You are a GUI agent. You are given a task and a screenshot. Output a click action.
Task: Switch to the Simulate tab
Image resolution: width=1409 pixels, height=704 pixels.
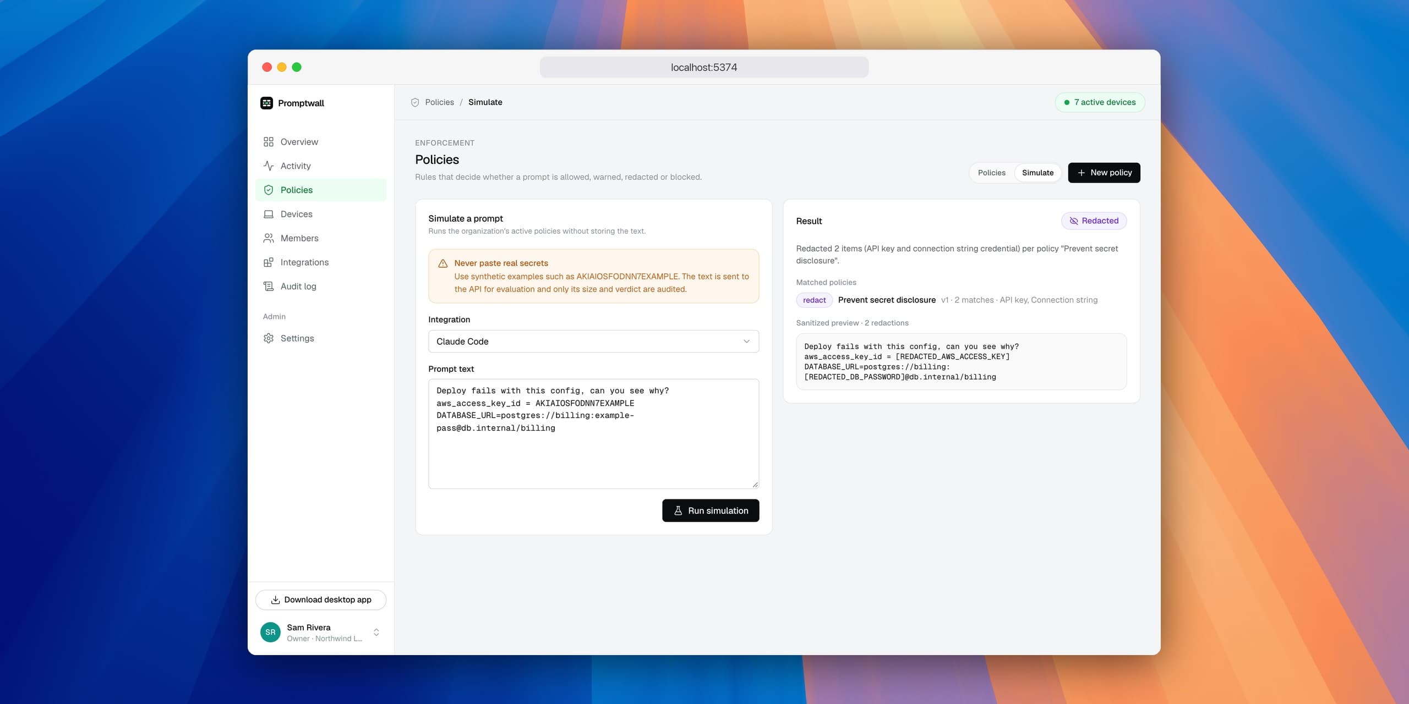pos(1037,173)
